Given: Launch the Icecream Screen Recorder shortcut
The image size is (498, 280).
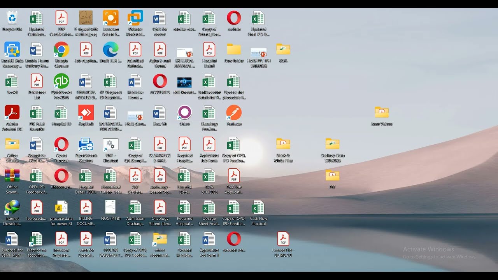Looking at the screenshot, I should 110,18.
